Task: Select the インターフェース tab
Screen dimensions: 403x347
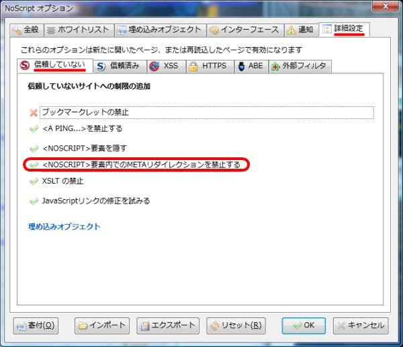Action: coord(245,30)
